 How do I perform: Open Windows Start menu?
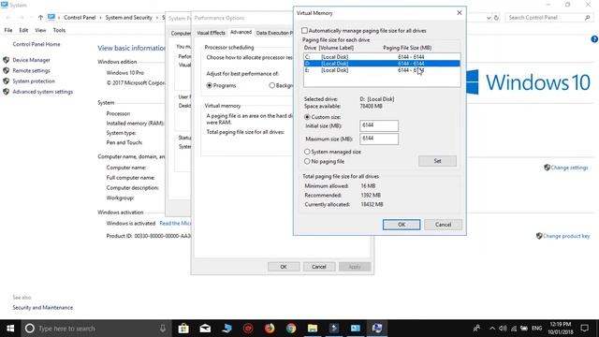click(10, 329)
